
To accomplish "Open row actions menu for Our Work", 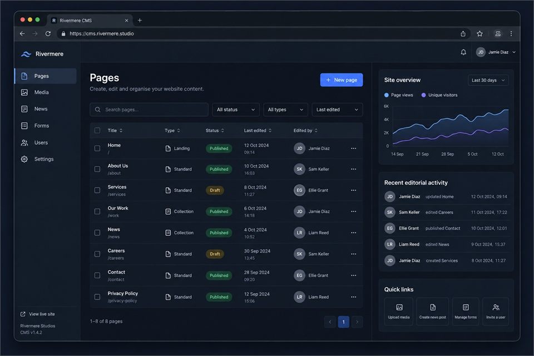I will tap(354, 211).
